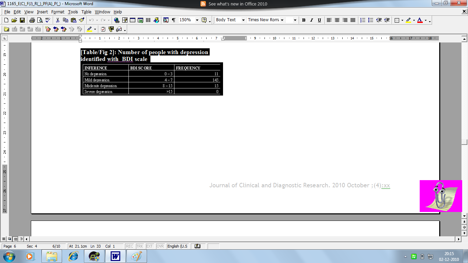Expand the 150% zoom dropdown
This screenshot has width=468, height=263.
click(197, 20)
